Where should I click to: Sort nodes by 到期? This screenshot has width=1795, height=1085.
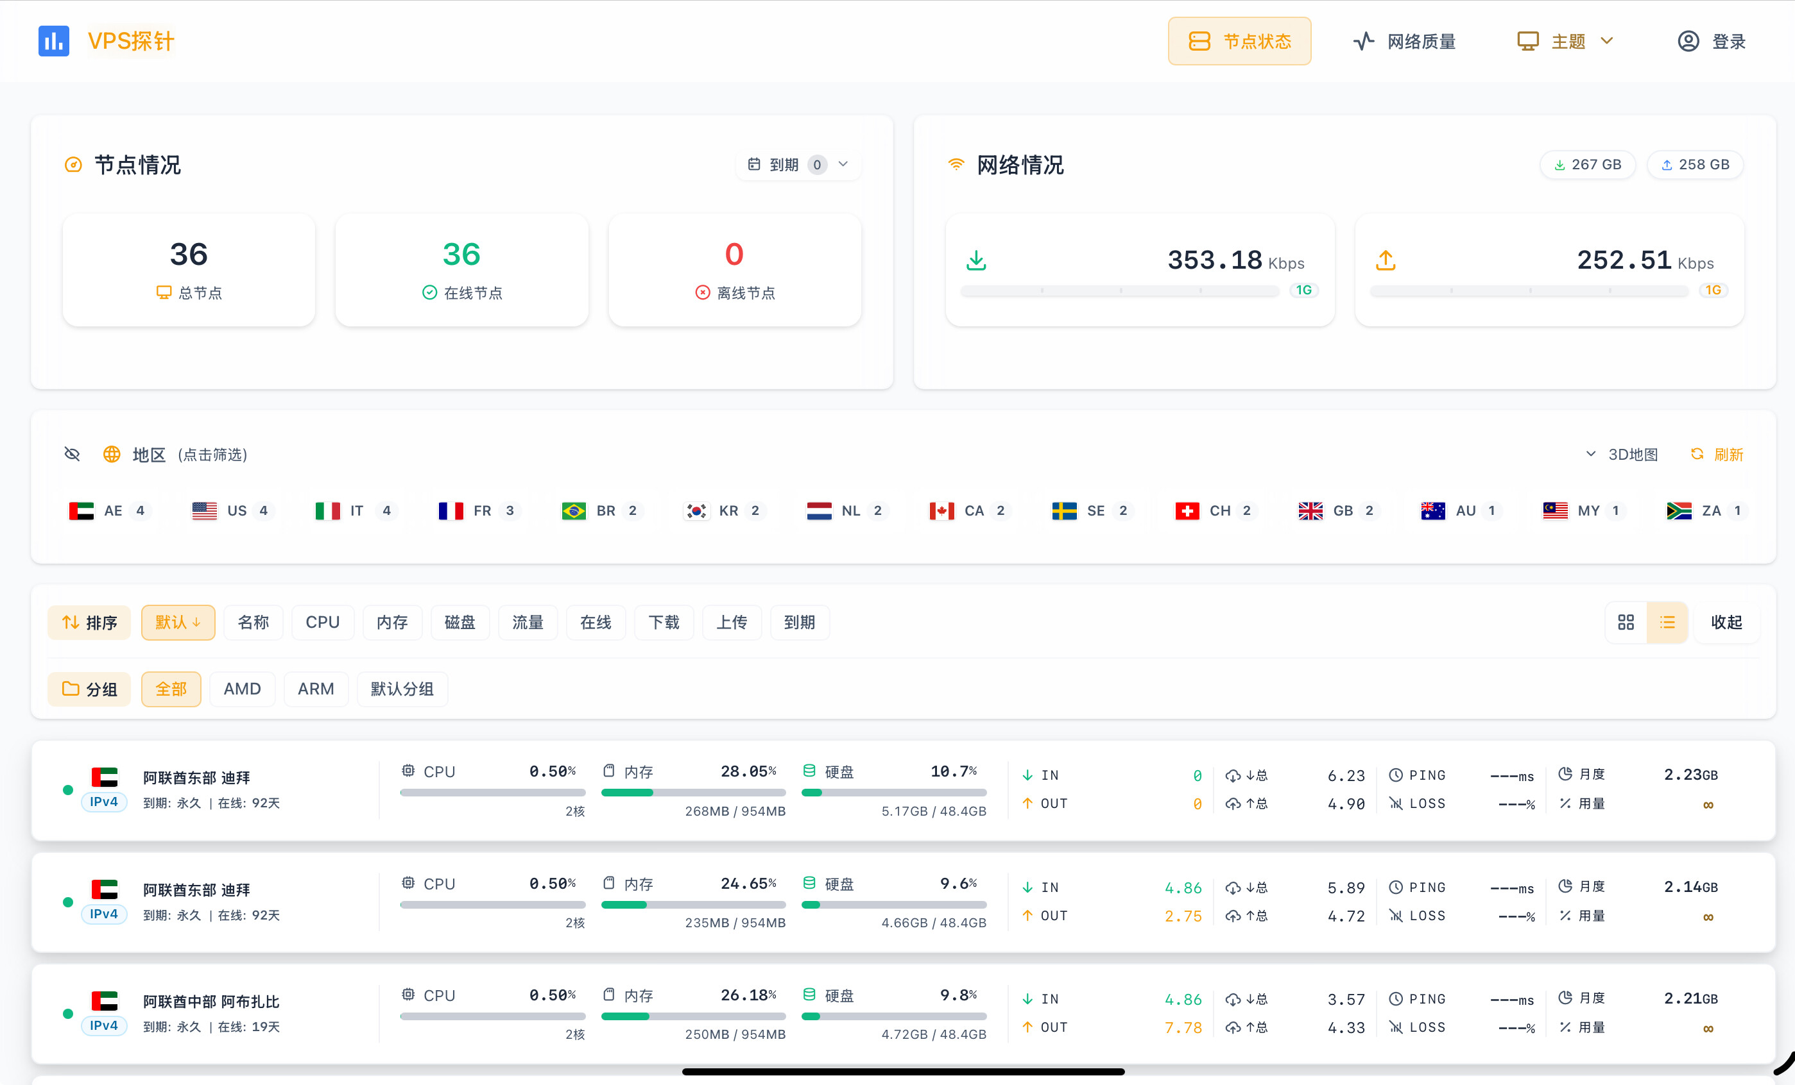799,622
